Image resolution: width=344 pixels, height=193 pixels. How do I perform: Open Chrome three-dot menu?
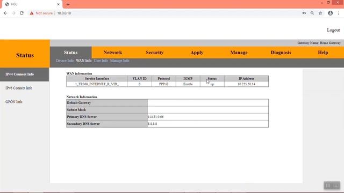[339, 13]
